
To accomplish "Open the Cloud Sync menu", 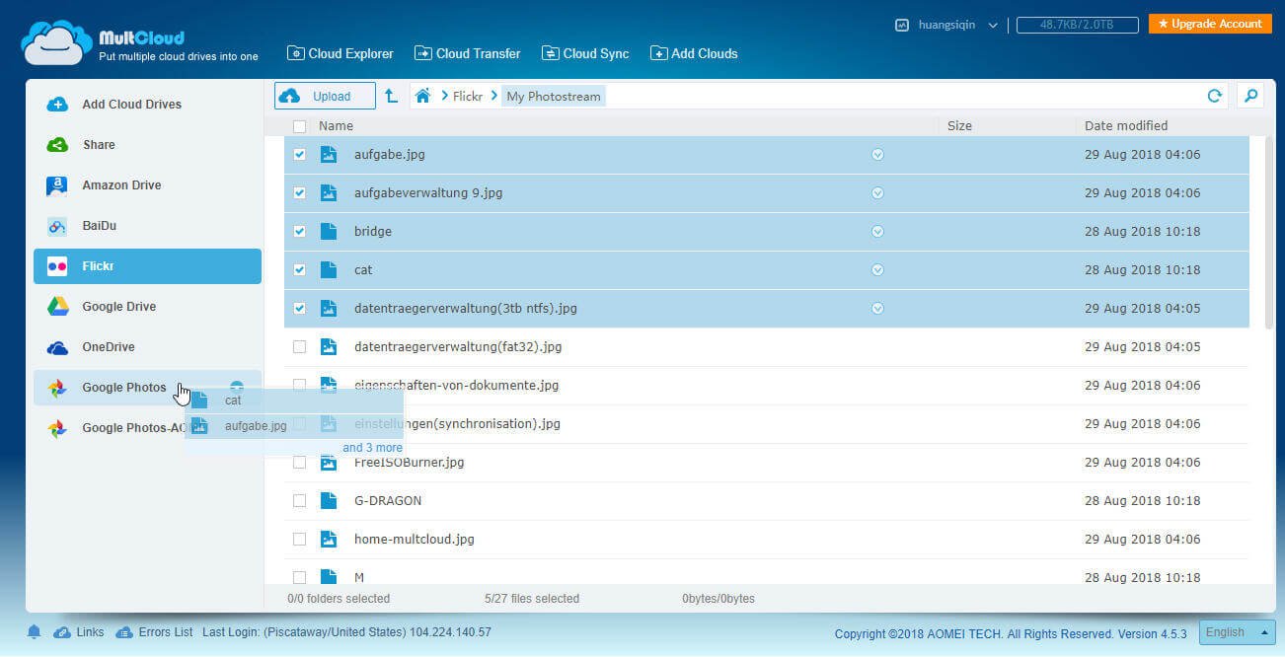I will tap(584, 53).
